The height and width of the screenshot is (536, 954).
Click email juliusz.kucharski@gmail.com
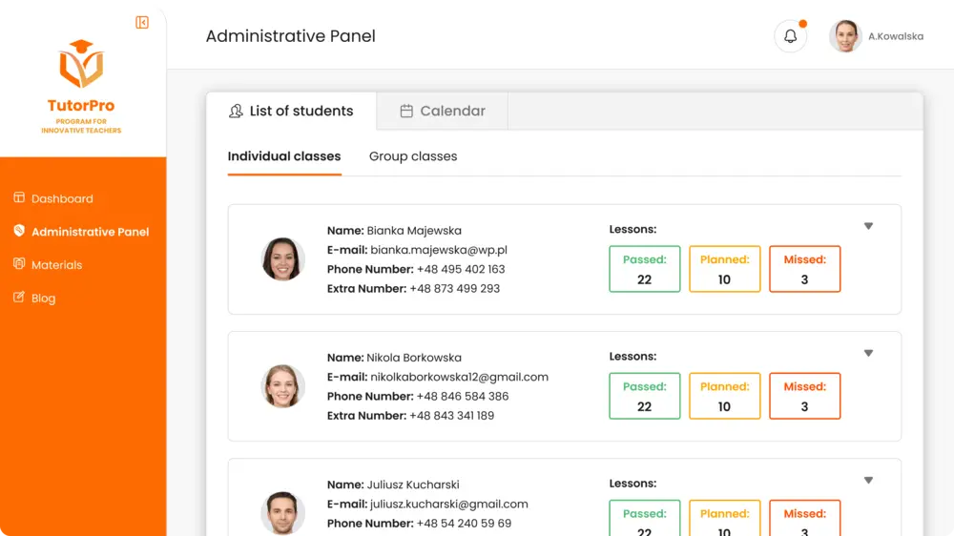(x=449, y=505)
